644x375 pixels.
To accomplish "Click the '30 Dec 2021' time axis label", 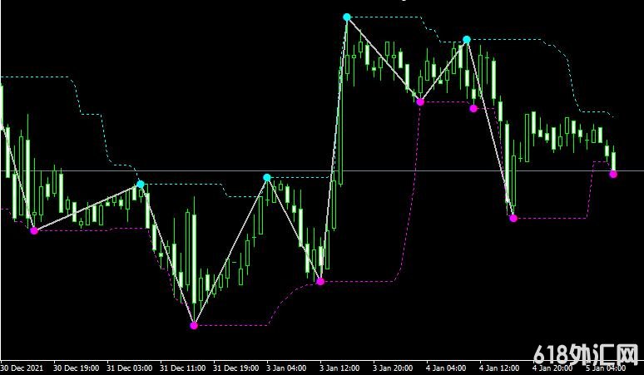I will [x=22, y=368].
